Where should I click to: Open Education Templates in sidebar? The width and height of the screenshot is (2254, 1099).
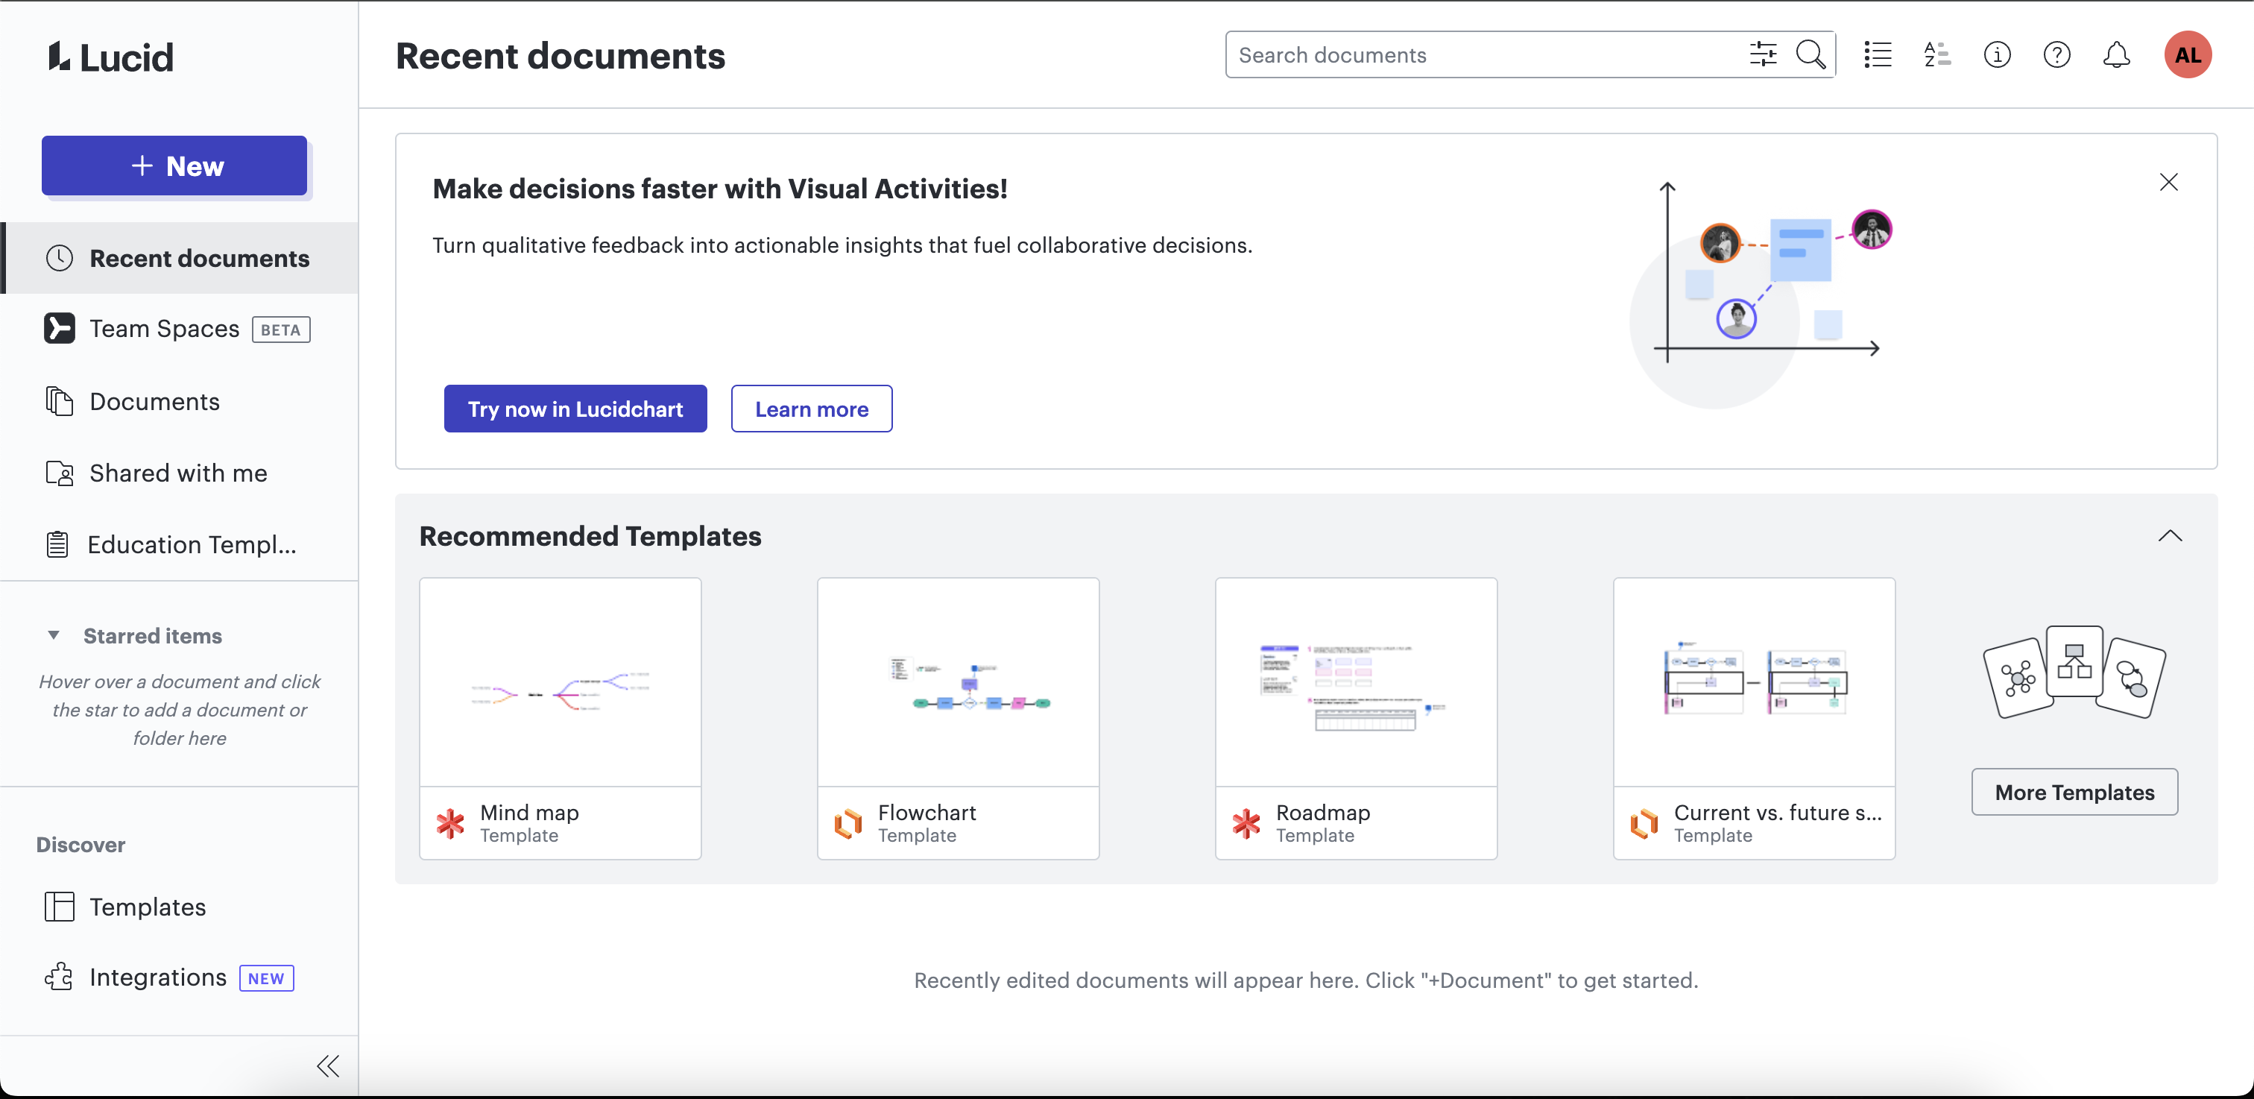tap(180, 544)
